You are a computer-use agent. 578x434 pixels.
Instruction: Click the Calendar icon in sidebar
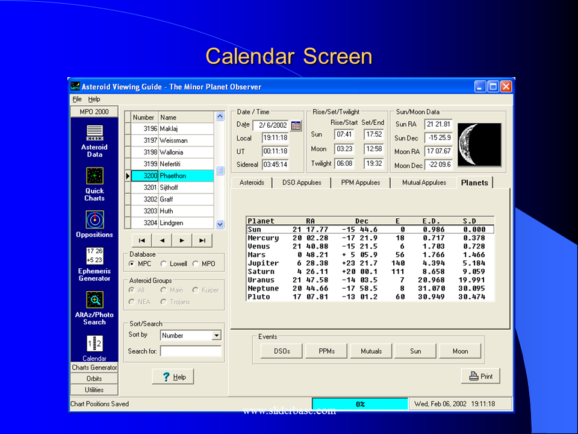coord(95,344)
